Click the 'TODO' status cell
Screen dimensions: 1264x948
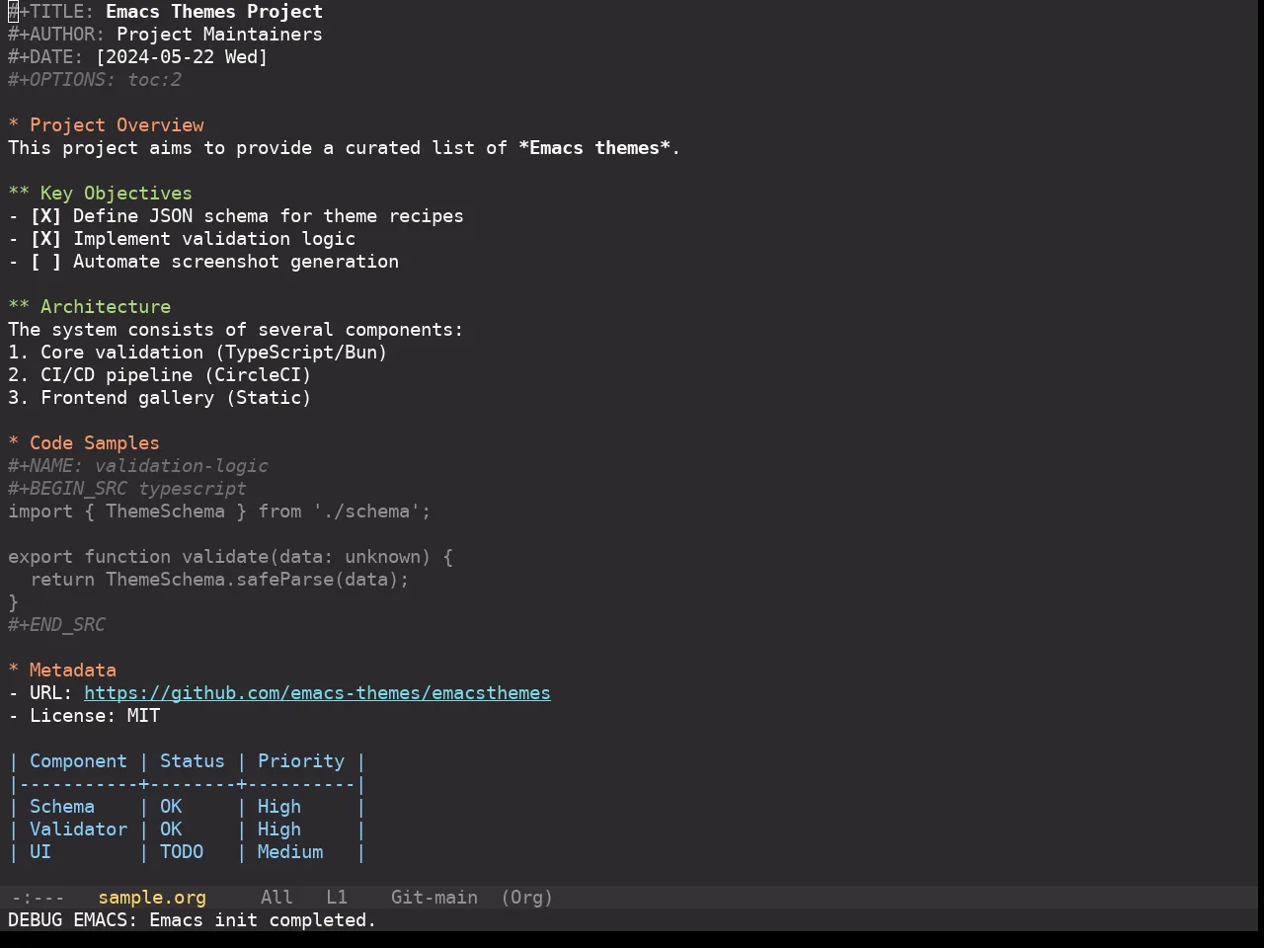(182, 852)
